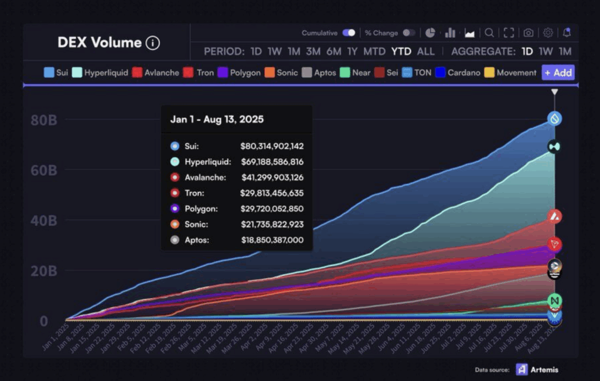Set period to 1Y
Screen dimensions: 600x381
click(x=352, y=52)
